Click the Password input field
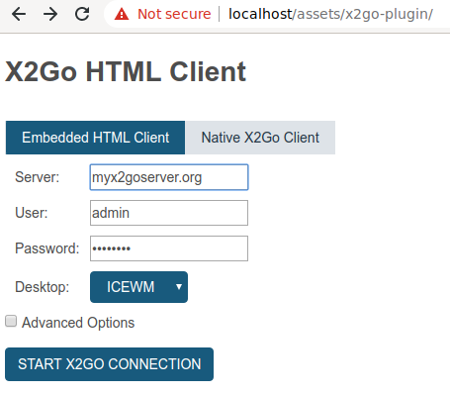Image resolution: width=450 pixels, height=394 pixels. coord(169,248)
